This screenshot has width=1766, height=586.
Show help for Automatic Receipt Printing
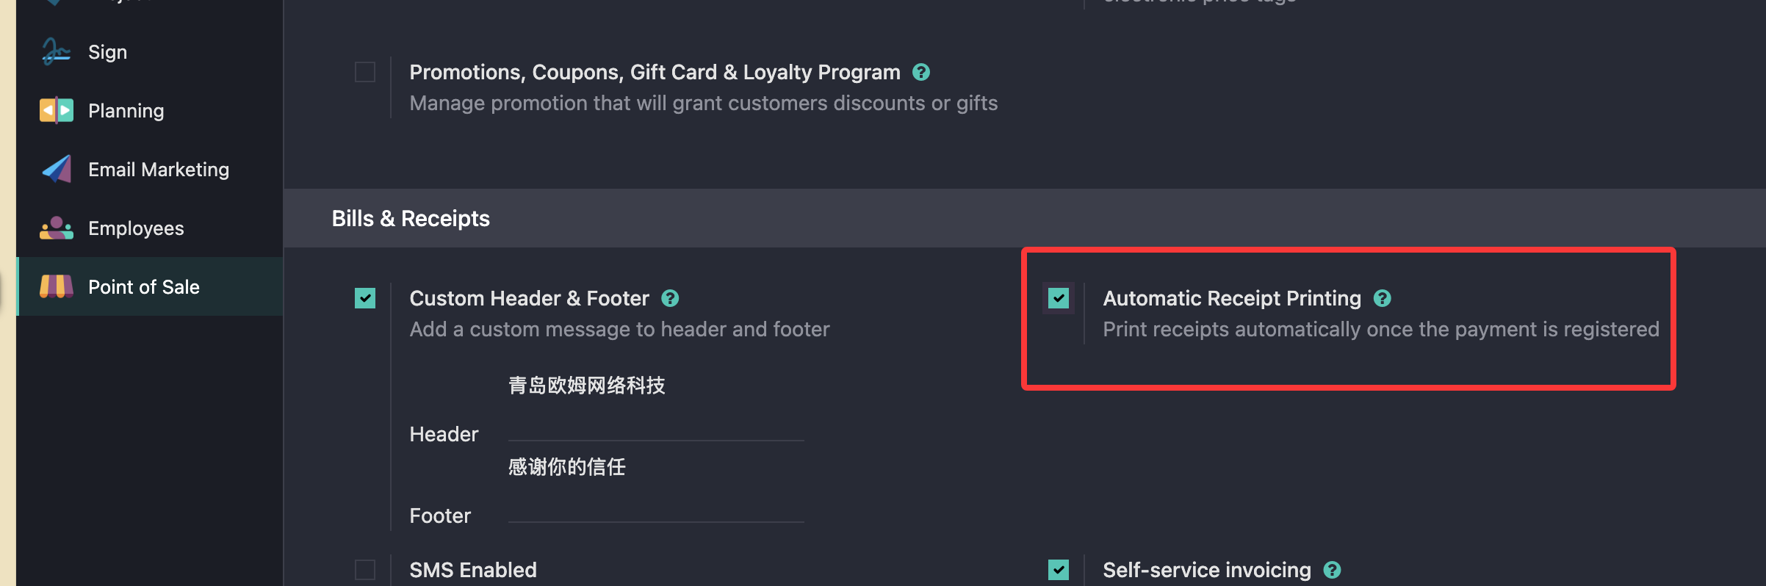1382,298
